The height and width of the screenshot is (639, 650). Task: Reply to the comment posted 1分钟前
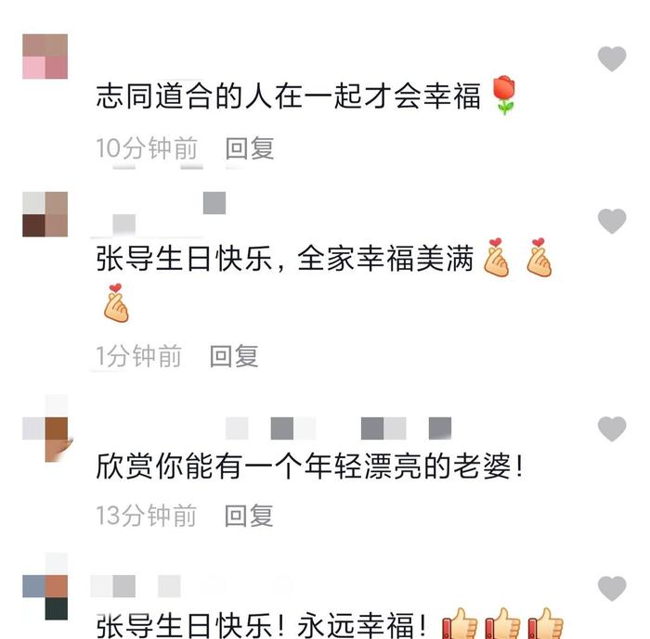(234, 356)
